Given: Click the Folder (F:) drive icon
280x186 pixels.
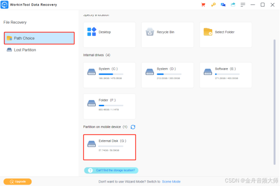Looking at the screenshot, I should tap(91, 103).
